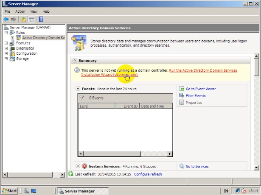This screenshot has width=261, height=195.
Task: Click the info icon in Summary notice
Action: (77, 70)
